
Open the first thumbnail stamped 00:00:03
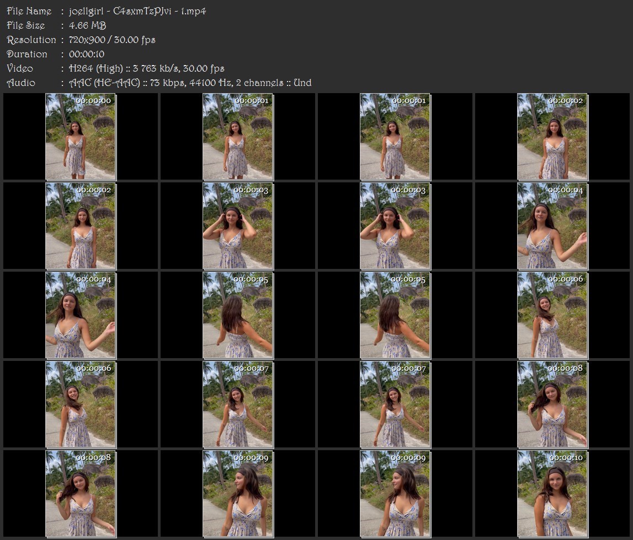(x=238, y=226)
